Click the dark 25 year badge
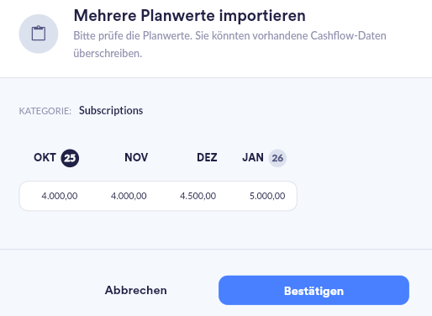Screen dimensions: 432x316 pos(70,158)
